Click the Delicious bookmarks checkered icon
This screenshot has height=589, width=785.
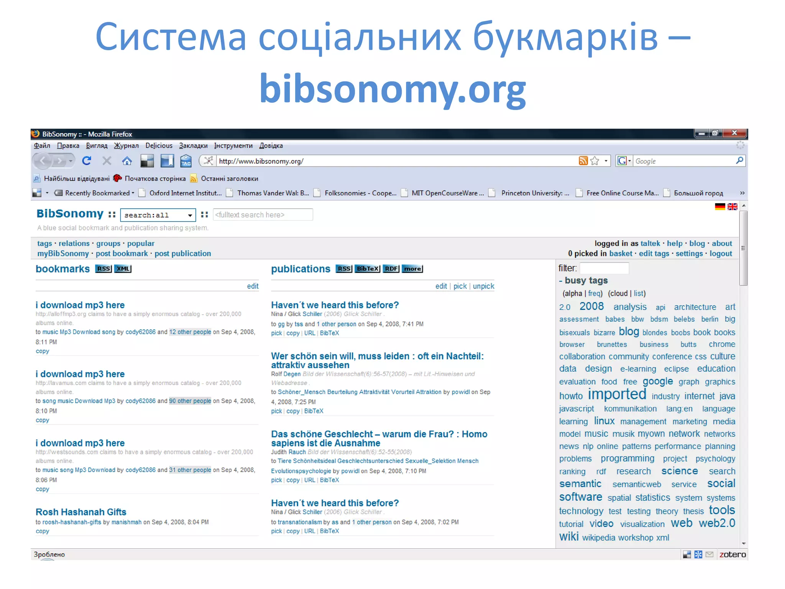click(x=147, y=161)
